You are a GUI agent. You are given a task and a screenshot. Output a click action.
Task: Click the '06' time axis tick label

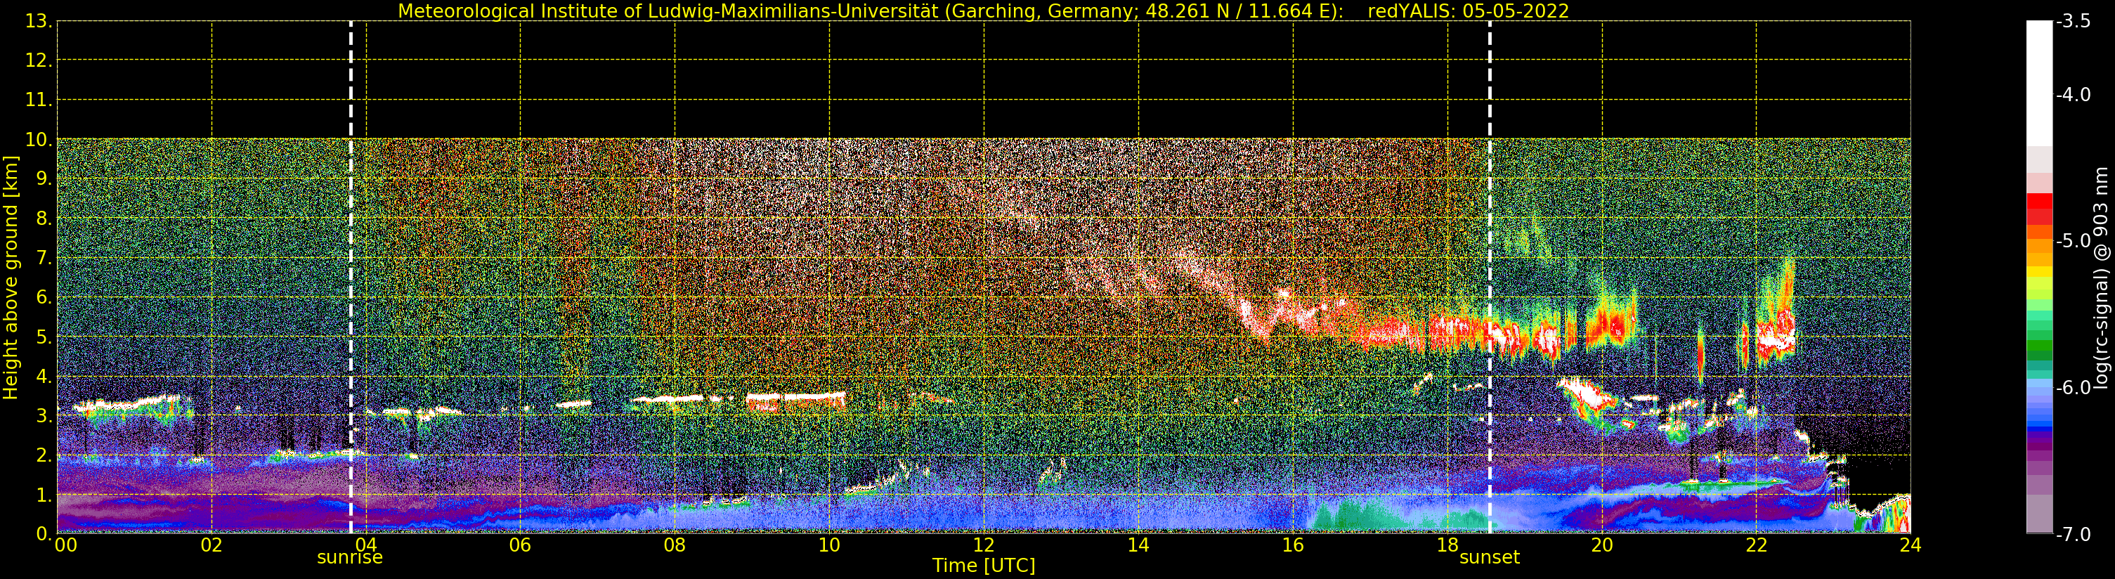click(520, 545)
